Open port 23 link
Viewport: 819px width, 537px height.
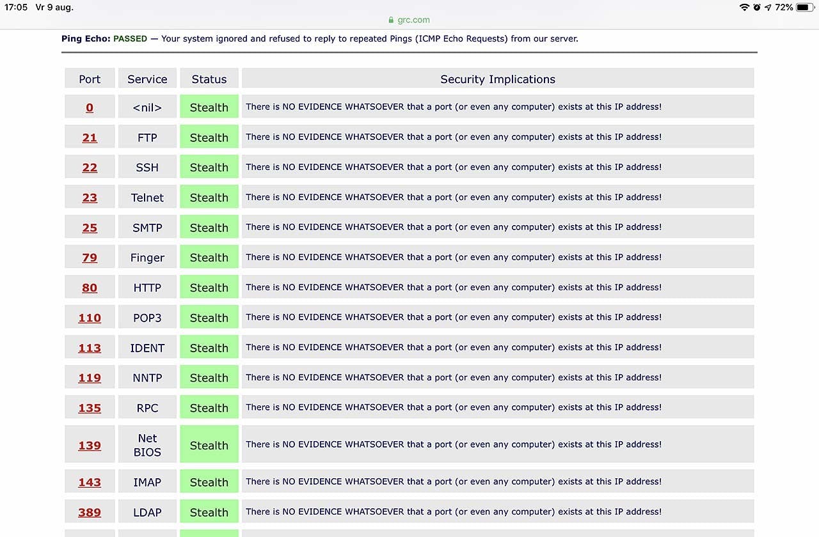click(x=90, y=198)
